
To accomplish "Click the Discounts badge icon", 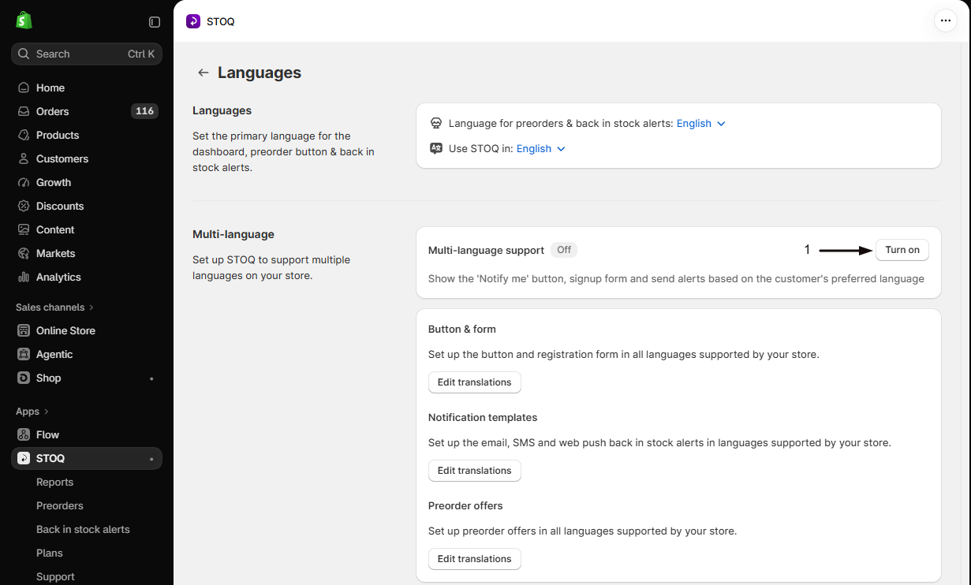I will click(x=24, y=206).
